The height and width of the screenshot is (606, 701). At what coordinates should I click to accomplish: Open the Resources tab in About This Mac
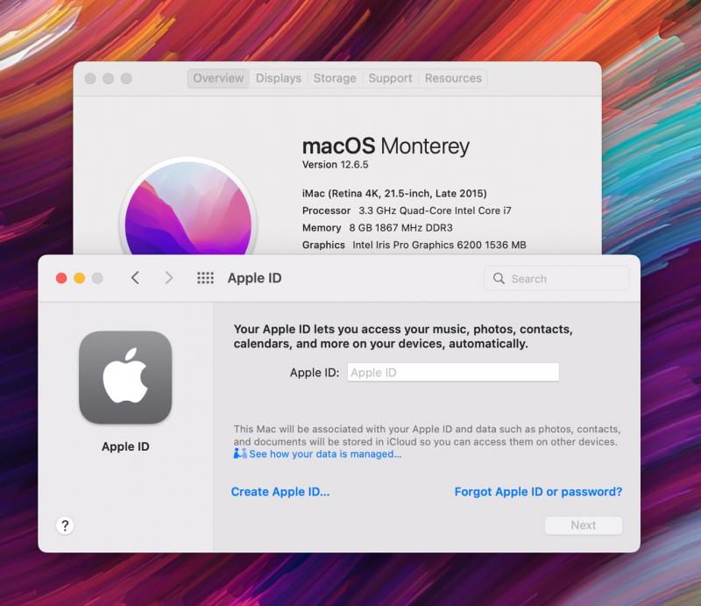tap(453, 78)
